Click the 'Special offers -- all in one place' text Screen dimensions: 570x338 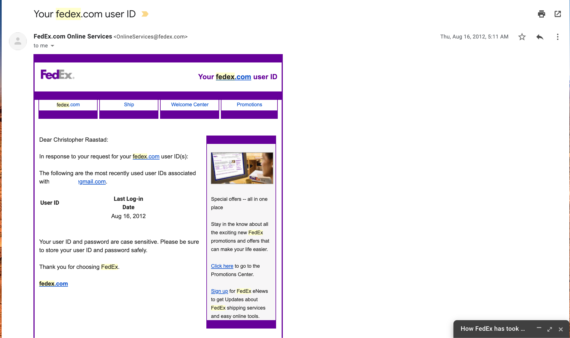[x=239, y=203]
